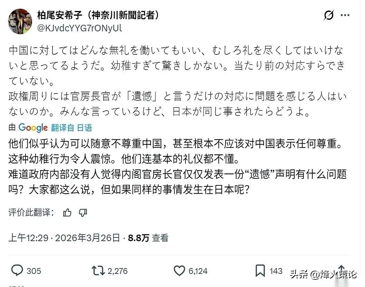
Task: Click the crossed-eye icon near the top right
Action: point(329,14)
